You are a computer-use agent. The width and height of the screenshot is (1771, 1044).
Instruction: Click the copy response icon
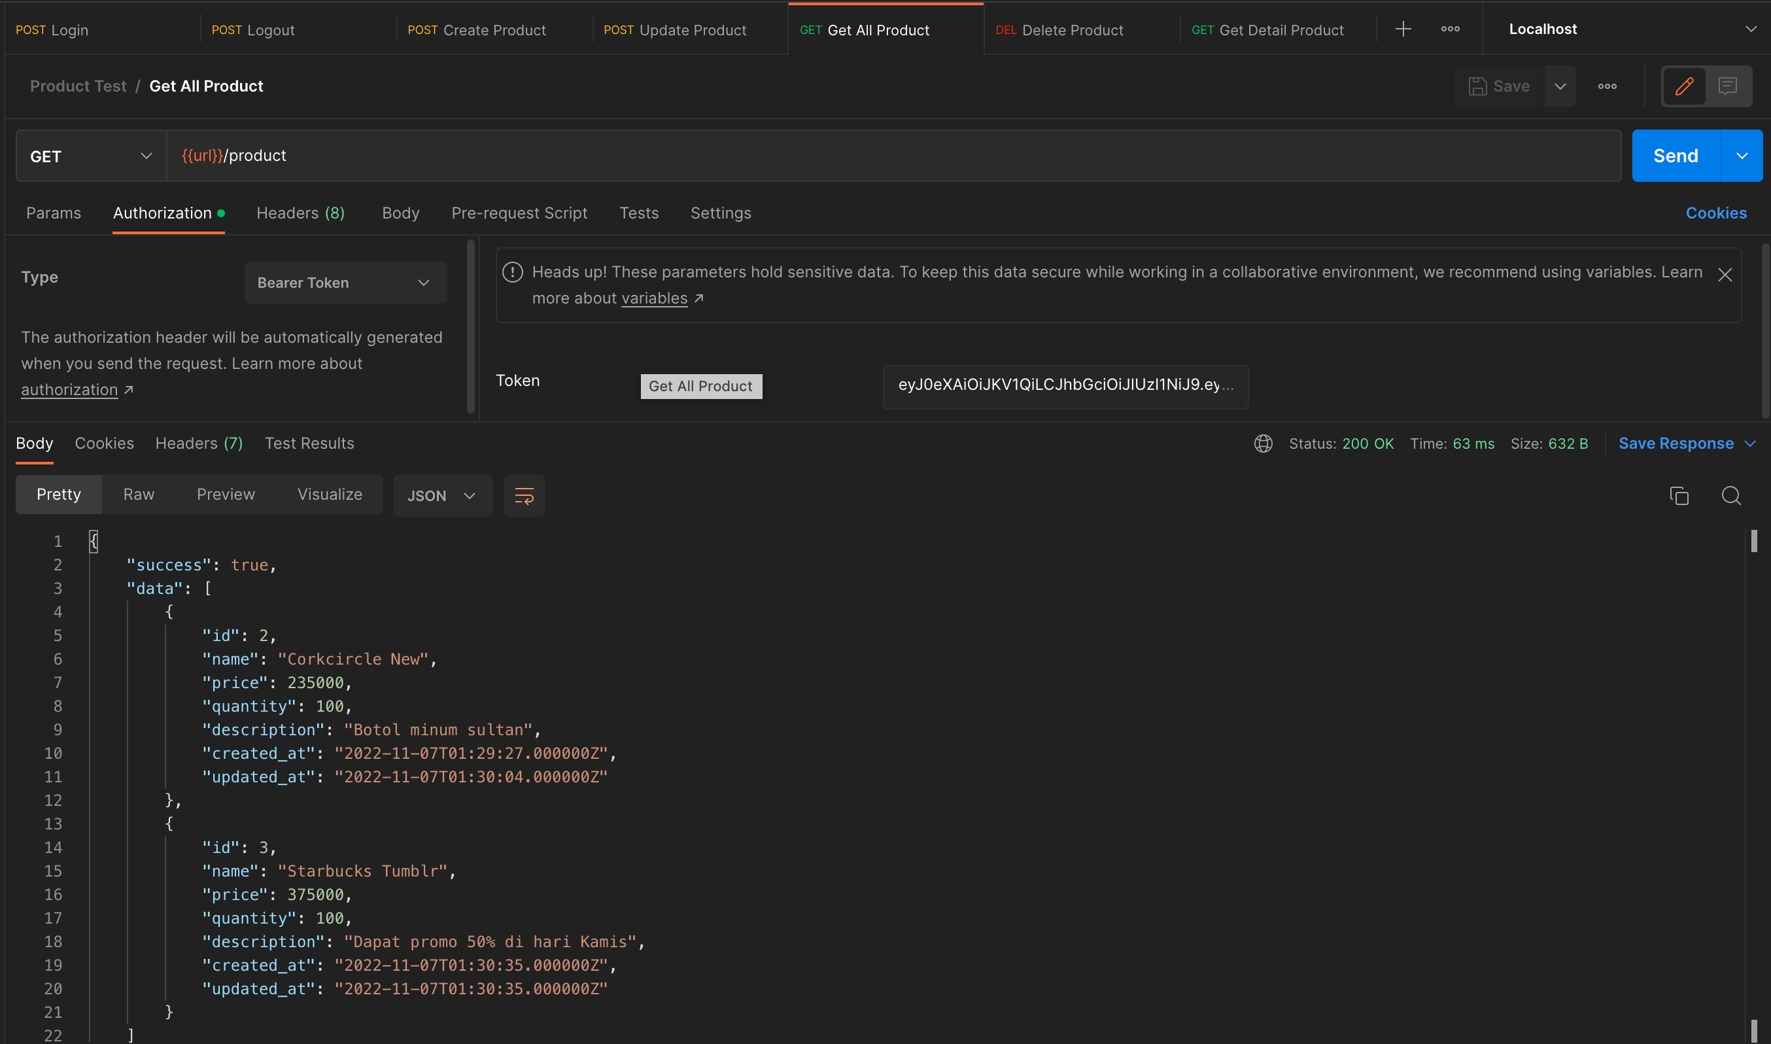[x=1678, y=496]
